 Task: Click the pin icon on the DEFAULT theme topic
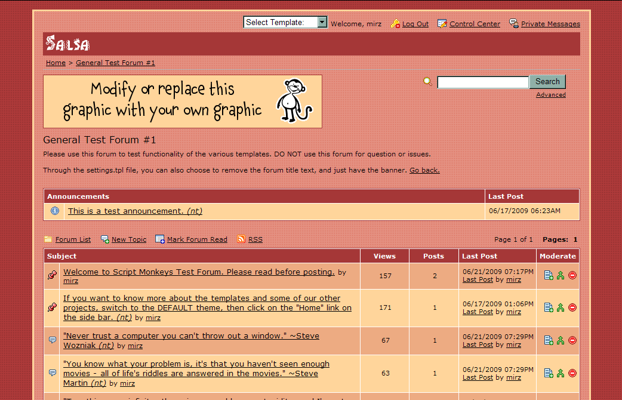[52, 307]
